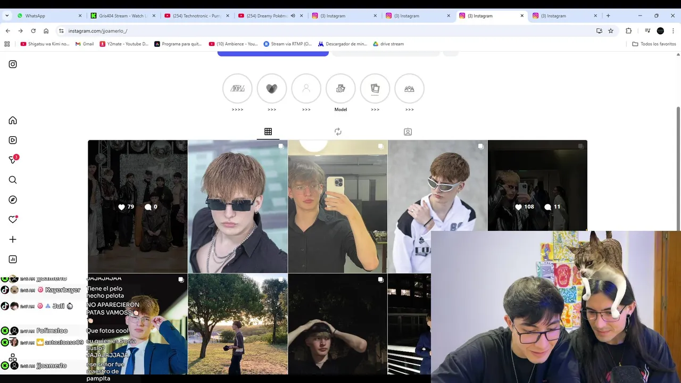Open the media control icon in toolbar
Image resolution: width=681 pixels, height=383 pixels.
pos(647,31)
